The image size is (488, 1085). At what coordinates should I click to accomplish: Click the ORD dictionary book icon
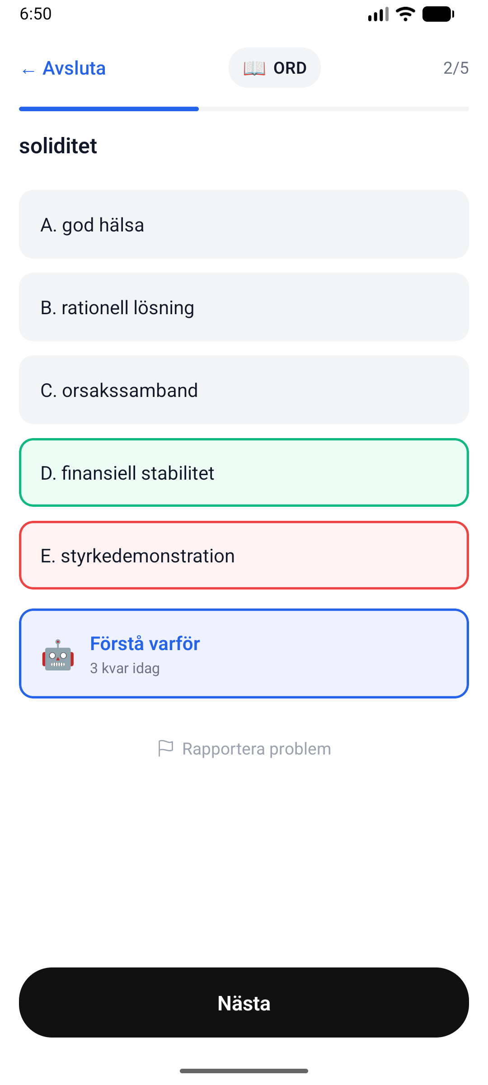(x=254, y=68)
